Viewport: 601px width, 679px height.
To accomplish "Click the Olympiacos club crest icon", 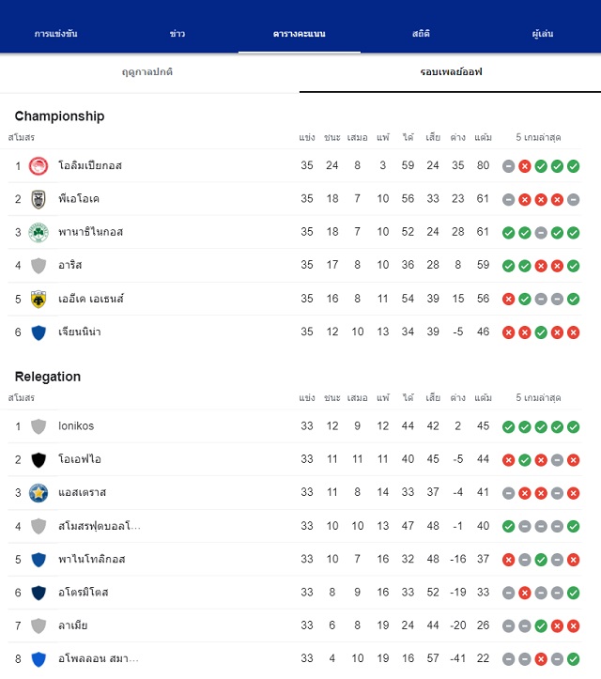I will point(39,166).
